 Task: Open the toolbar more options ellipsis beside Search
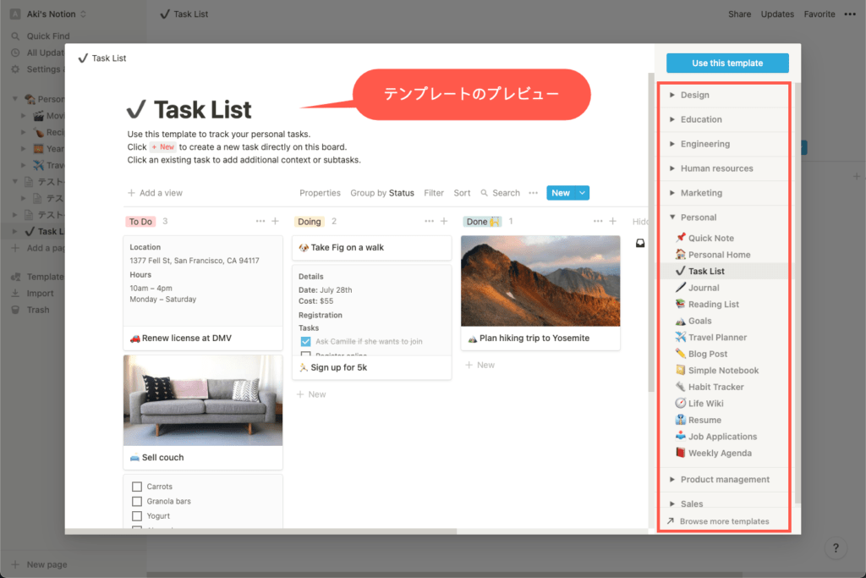tap(533, 193)
